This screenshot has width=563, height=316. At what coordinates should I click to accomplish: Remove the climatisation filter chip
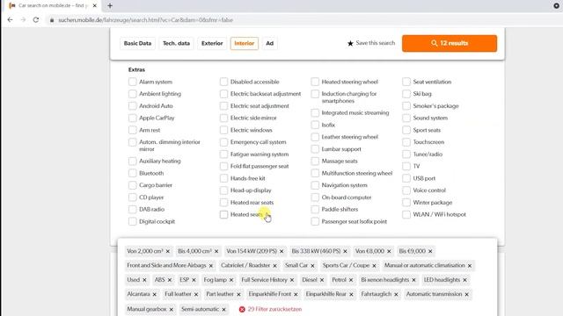click(x=470, y=266)
